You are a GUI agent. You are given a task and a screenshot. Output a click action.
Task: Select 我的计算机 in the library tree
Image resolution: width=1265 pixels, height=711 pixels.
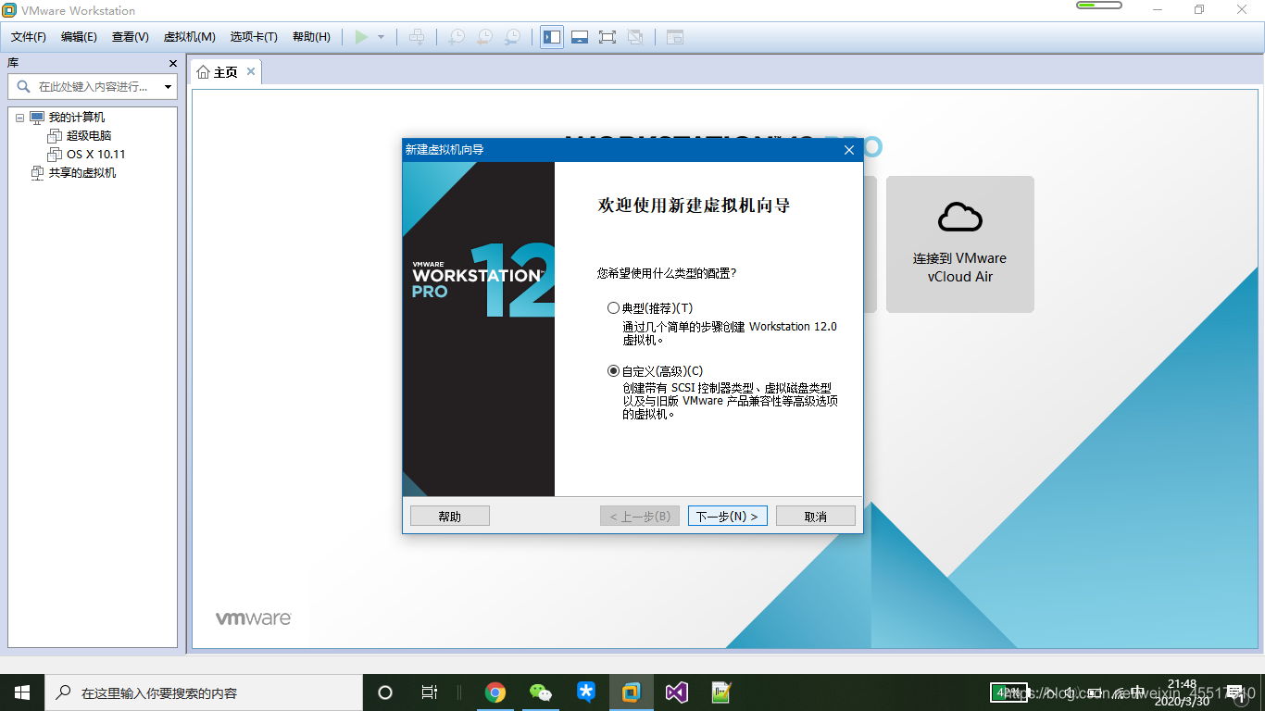click(x=77, y=118)
